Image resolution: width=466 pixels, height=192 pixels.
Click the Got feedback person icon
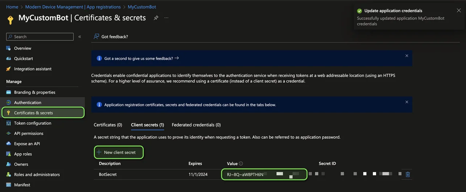[96, 36]
